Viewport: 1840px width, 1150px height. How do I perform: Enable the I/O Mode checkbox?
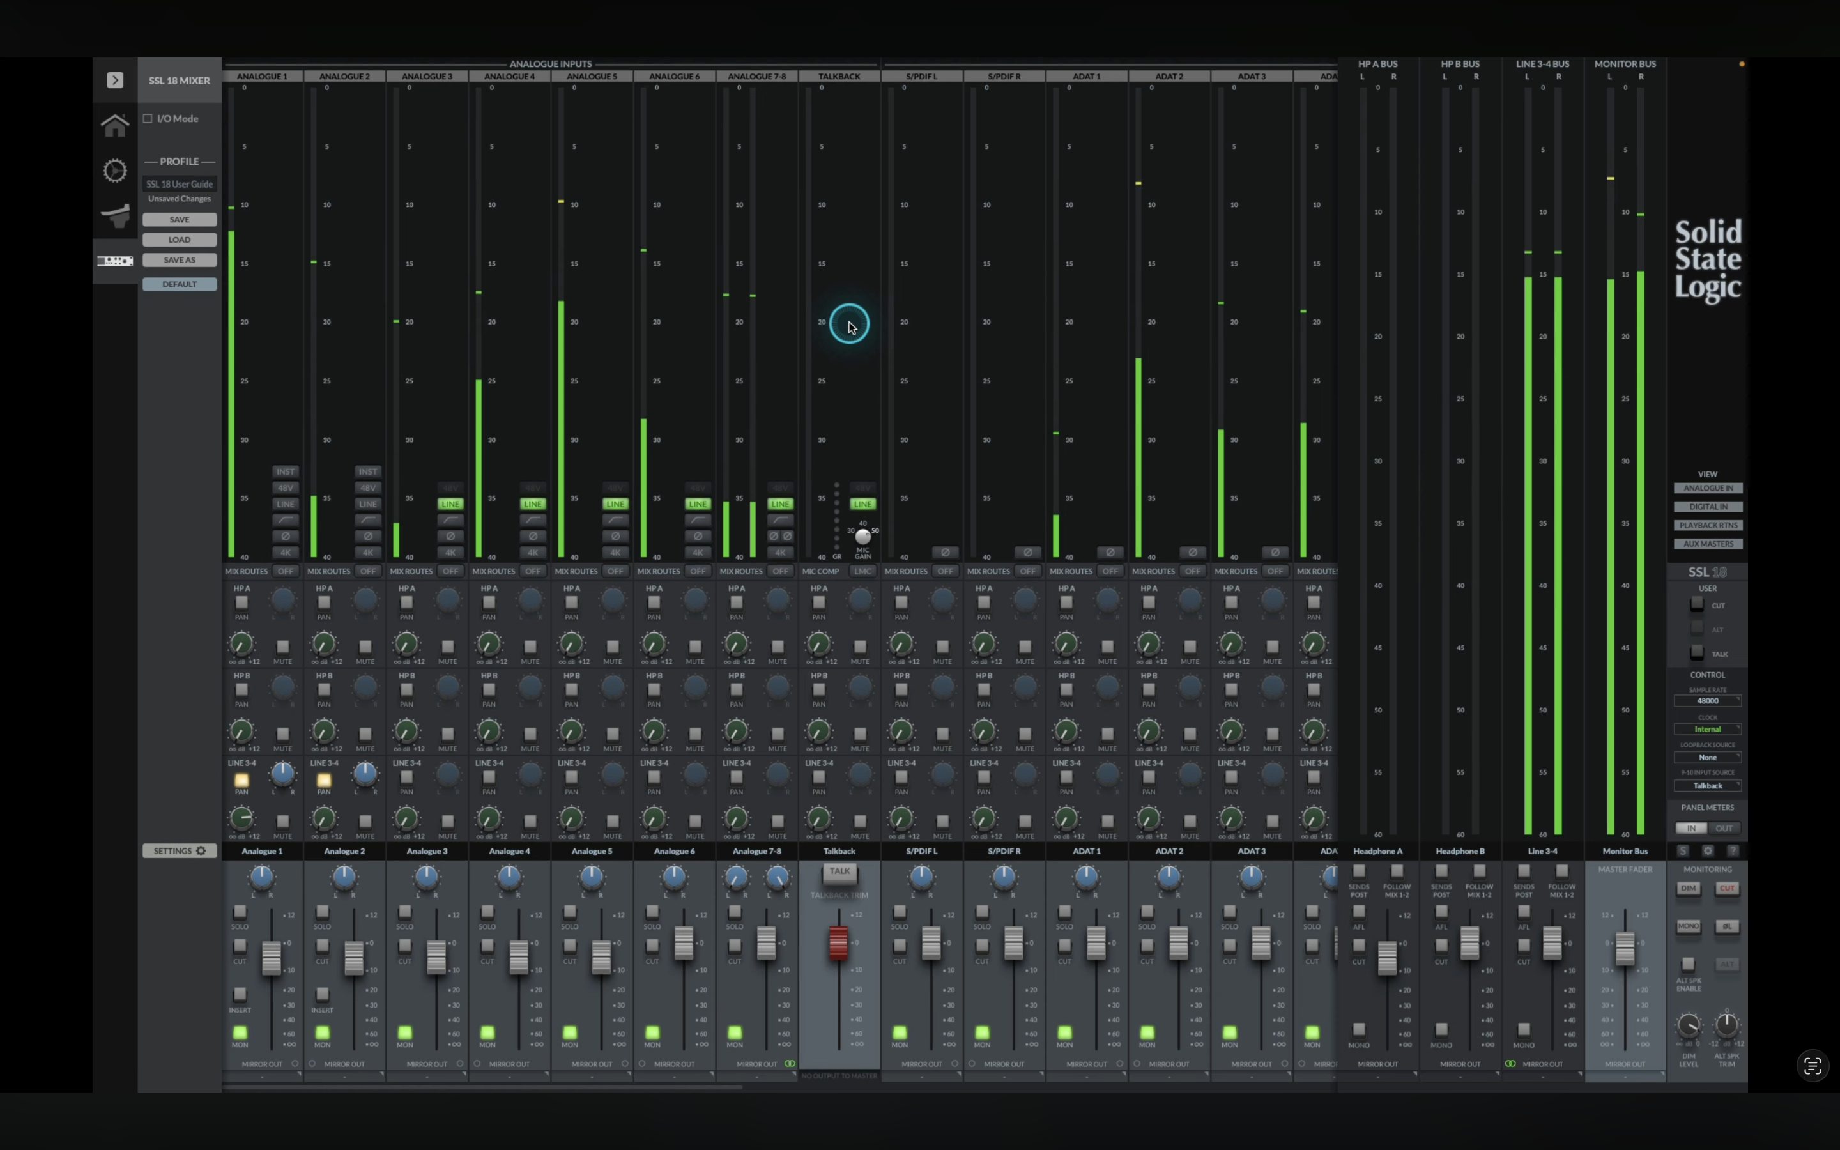tap(148, 119)
